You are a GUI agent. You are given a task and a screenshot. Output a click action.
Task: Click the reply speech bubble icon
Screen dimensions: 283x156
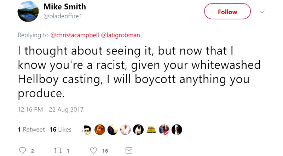[x=23, y=150]
